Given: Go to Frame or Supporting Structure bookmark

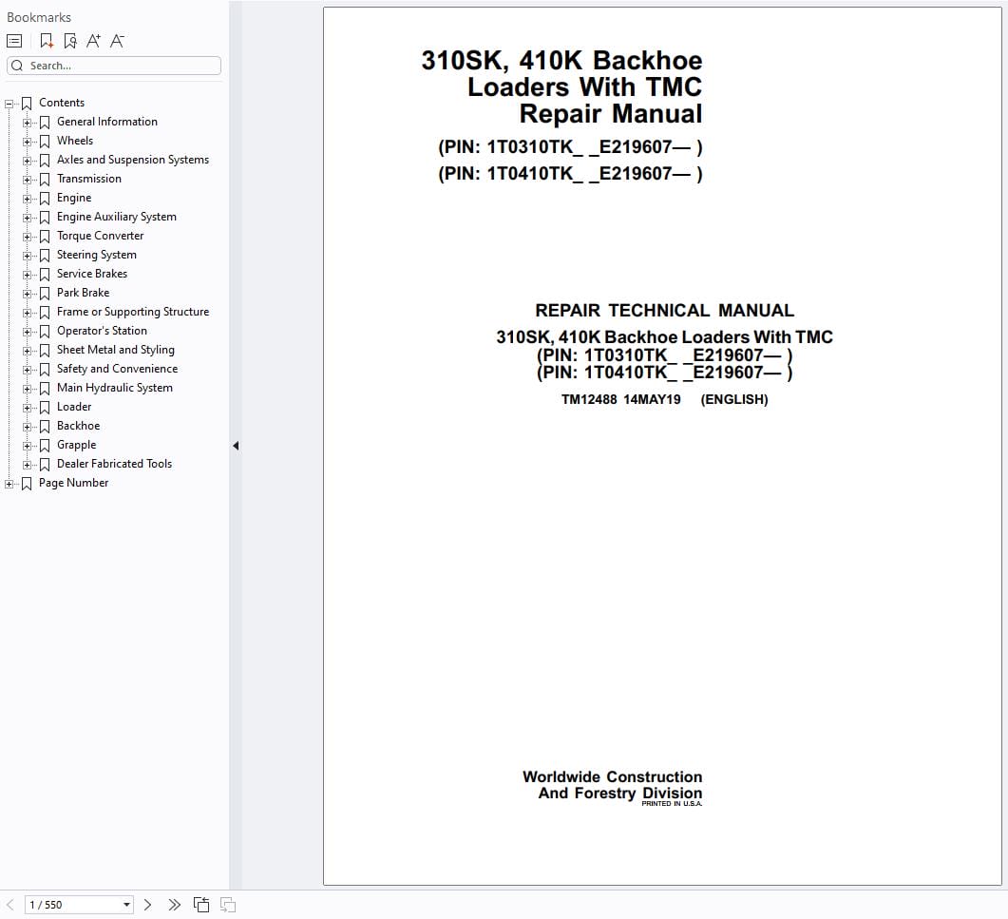Looking at the screenshot, I should point(133,312).
